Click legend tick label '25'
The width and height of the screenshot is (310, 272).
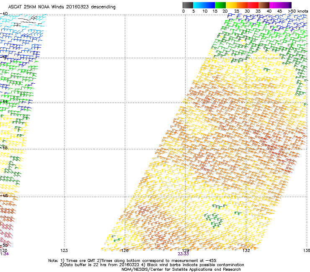pos(236,11)
